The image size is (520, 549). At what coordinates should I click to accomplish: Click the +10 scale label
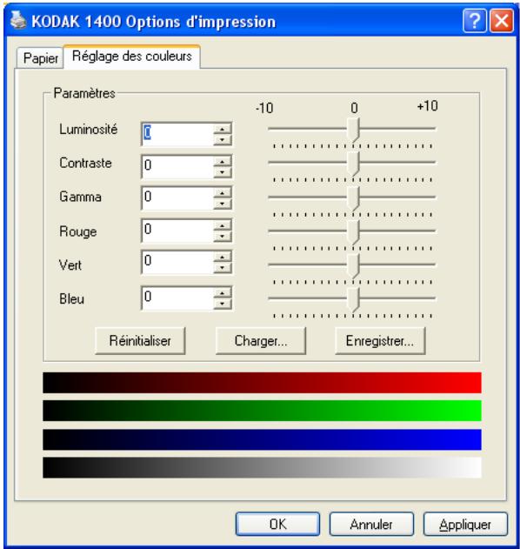[x=427, y=106]
